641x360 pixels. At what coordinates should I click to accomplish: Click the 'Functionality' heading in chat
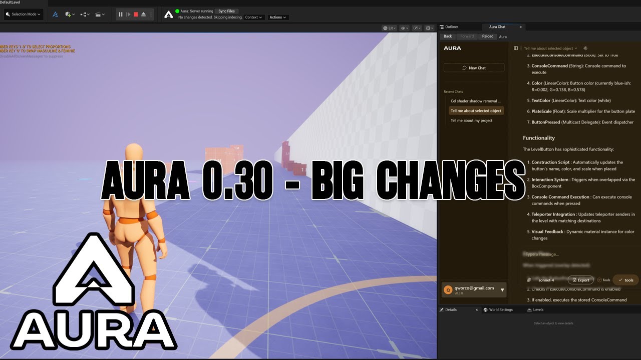(539, 138)
